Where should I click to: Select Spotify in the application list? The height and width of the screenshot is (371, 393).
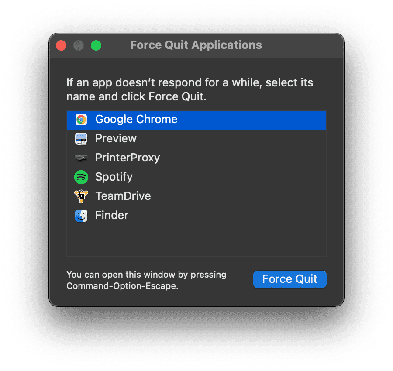coord(114,177)
